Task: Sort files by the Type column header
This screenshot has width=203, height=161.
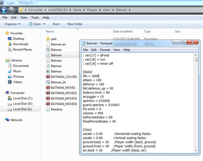Action: (x=147, y=31)
